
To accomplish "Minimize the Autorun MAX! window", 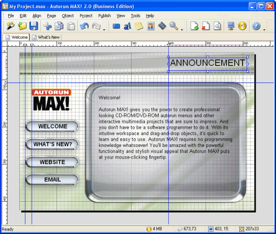I will (253, 6).
